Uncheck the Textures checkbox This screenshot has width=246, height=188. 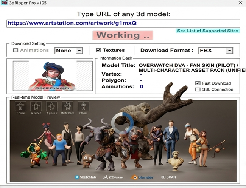click(x=98, y=50)
